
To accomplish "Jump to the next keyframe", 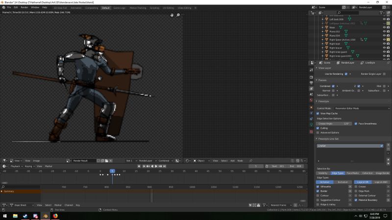I will tap(160, 166).
